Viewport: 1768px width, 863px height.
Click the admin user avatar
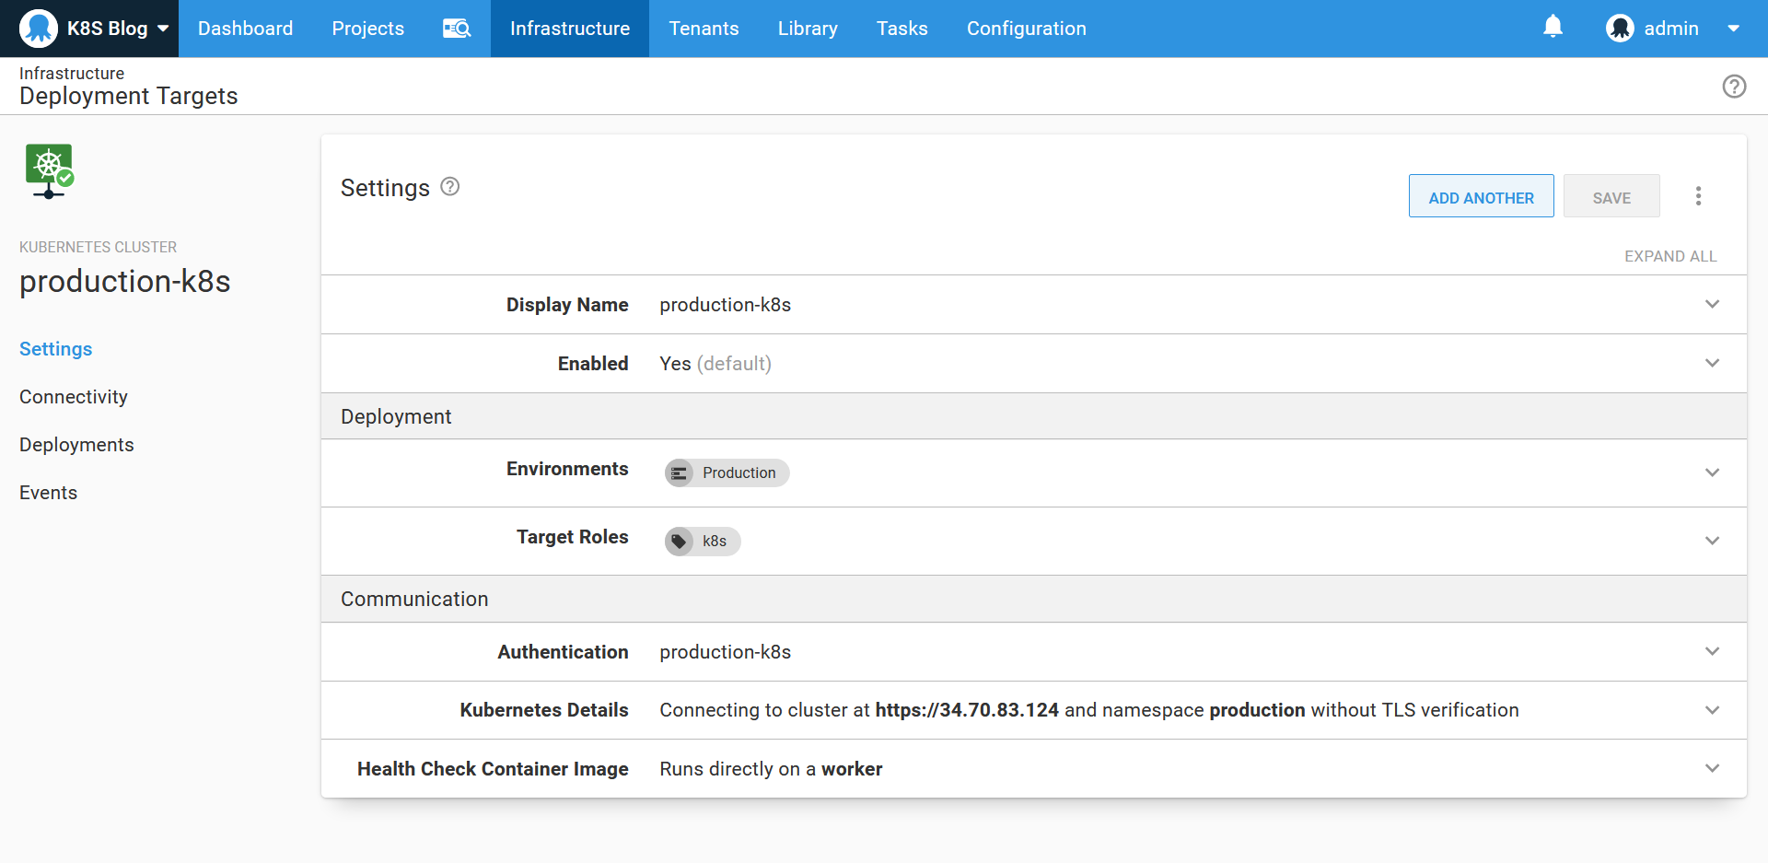pos(1620,29)
